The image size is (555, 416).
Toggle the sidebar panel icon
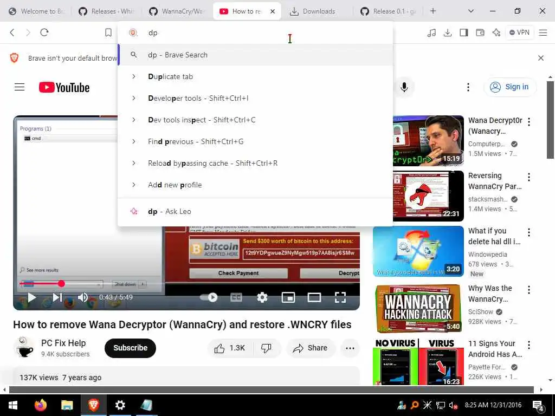[x=464, y=32]
